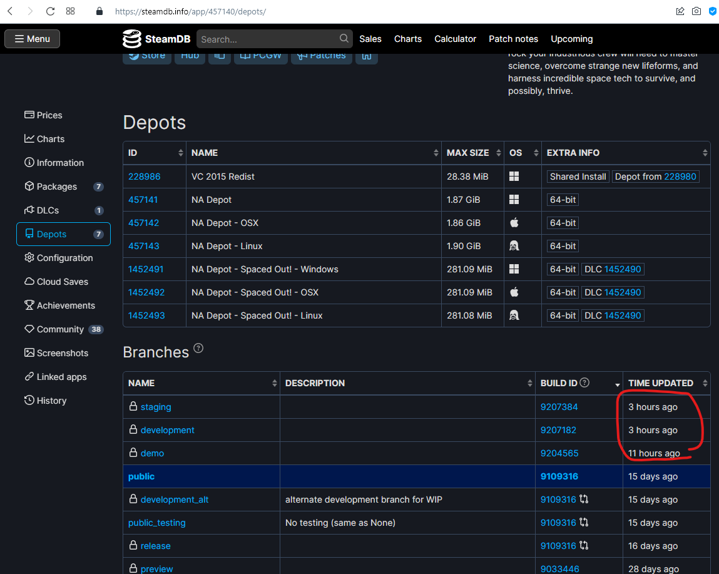Open the Sales menu item
The height and width of the screenshot is (574, 719).
point(370,39)
